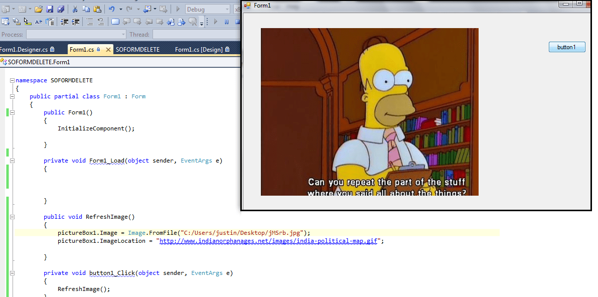Decrease line indent with toolbar icon
The height and width of the screenshot is (297, 598).
(64, 22)
